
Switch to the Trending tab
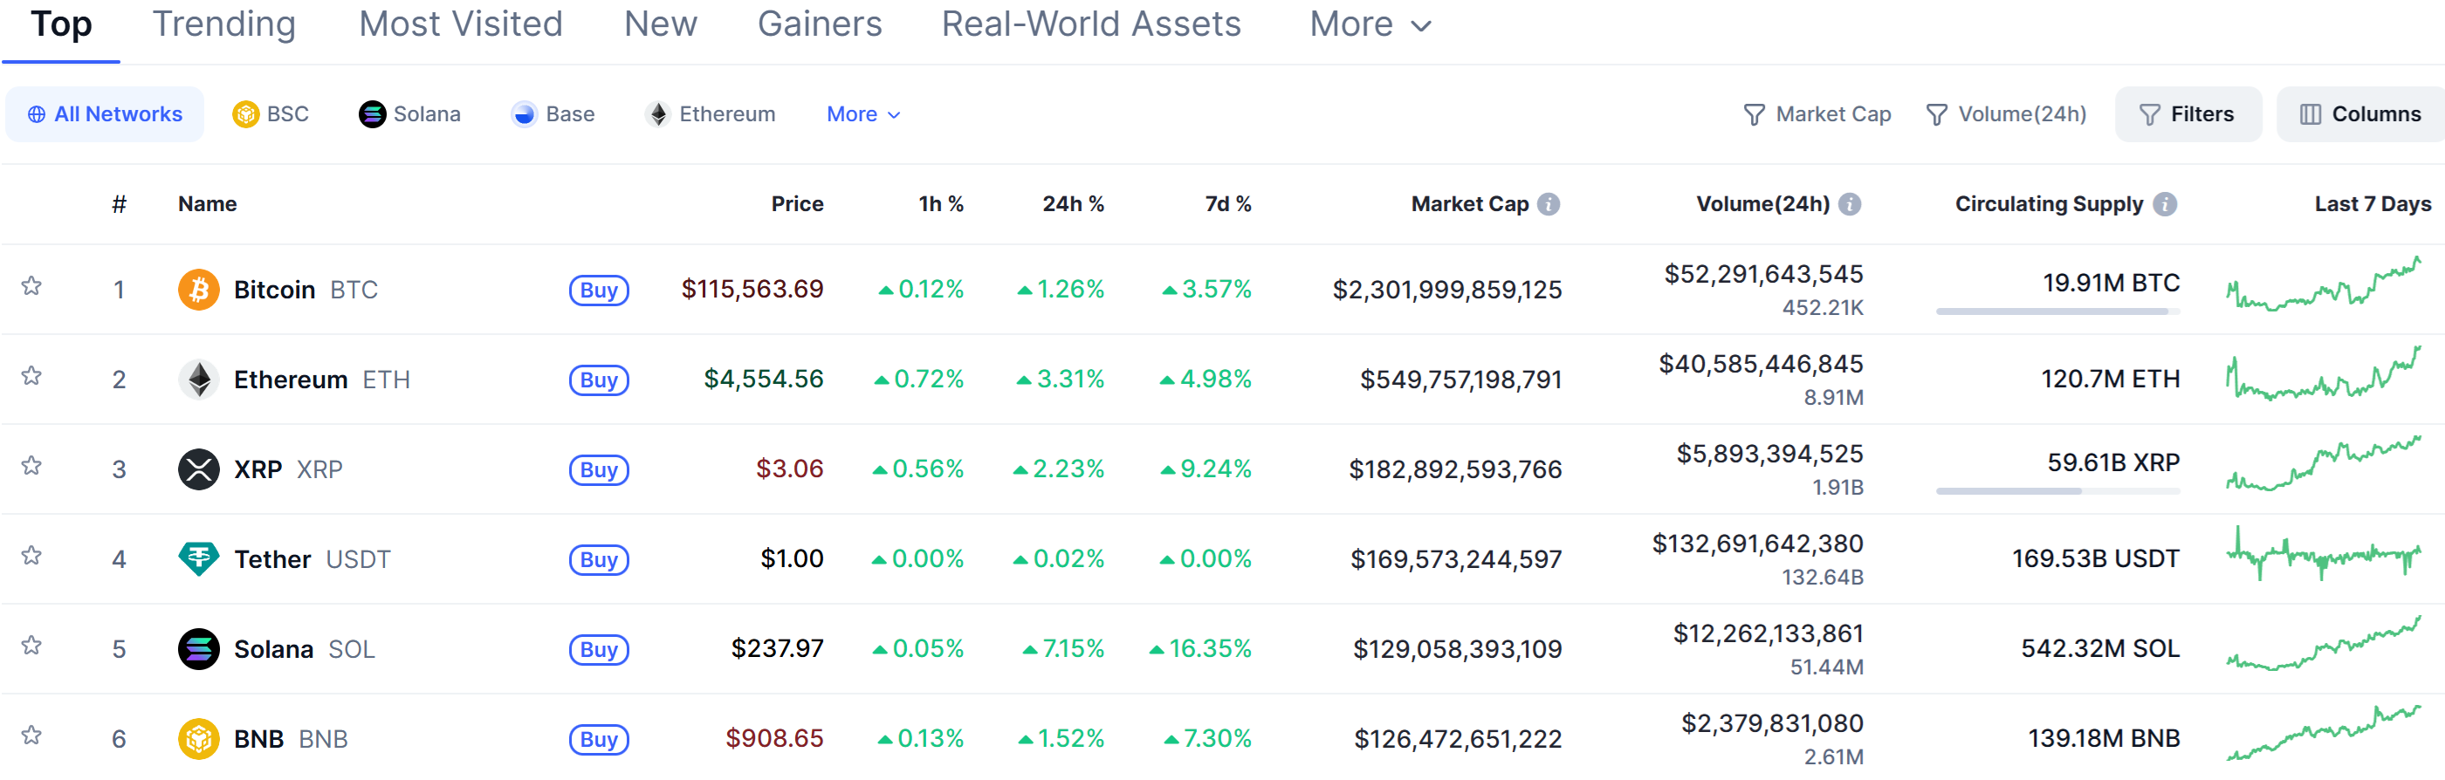(224, 24)
